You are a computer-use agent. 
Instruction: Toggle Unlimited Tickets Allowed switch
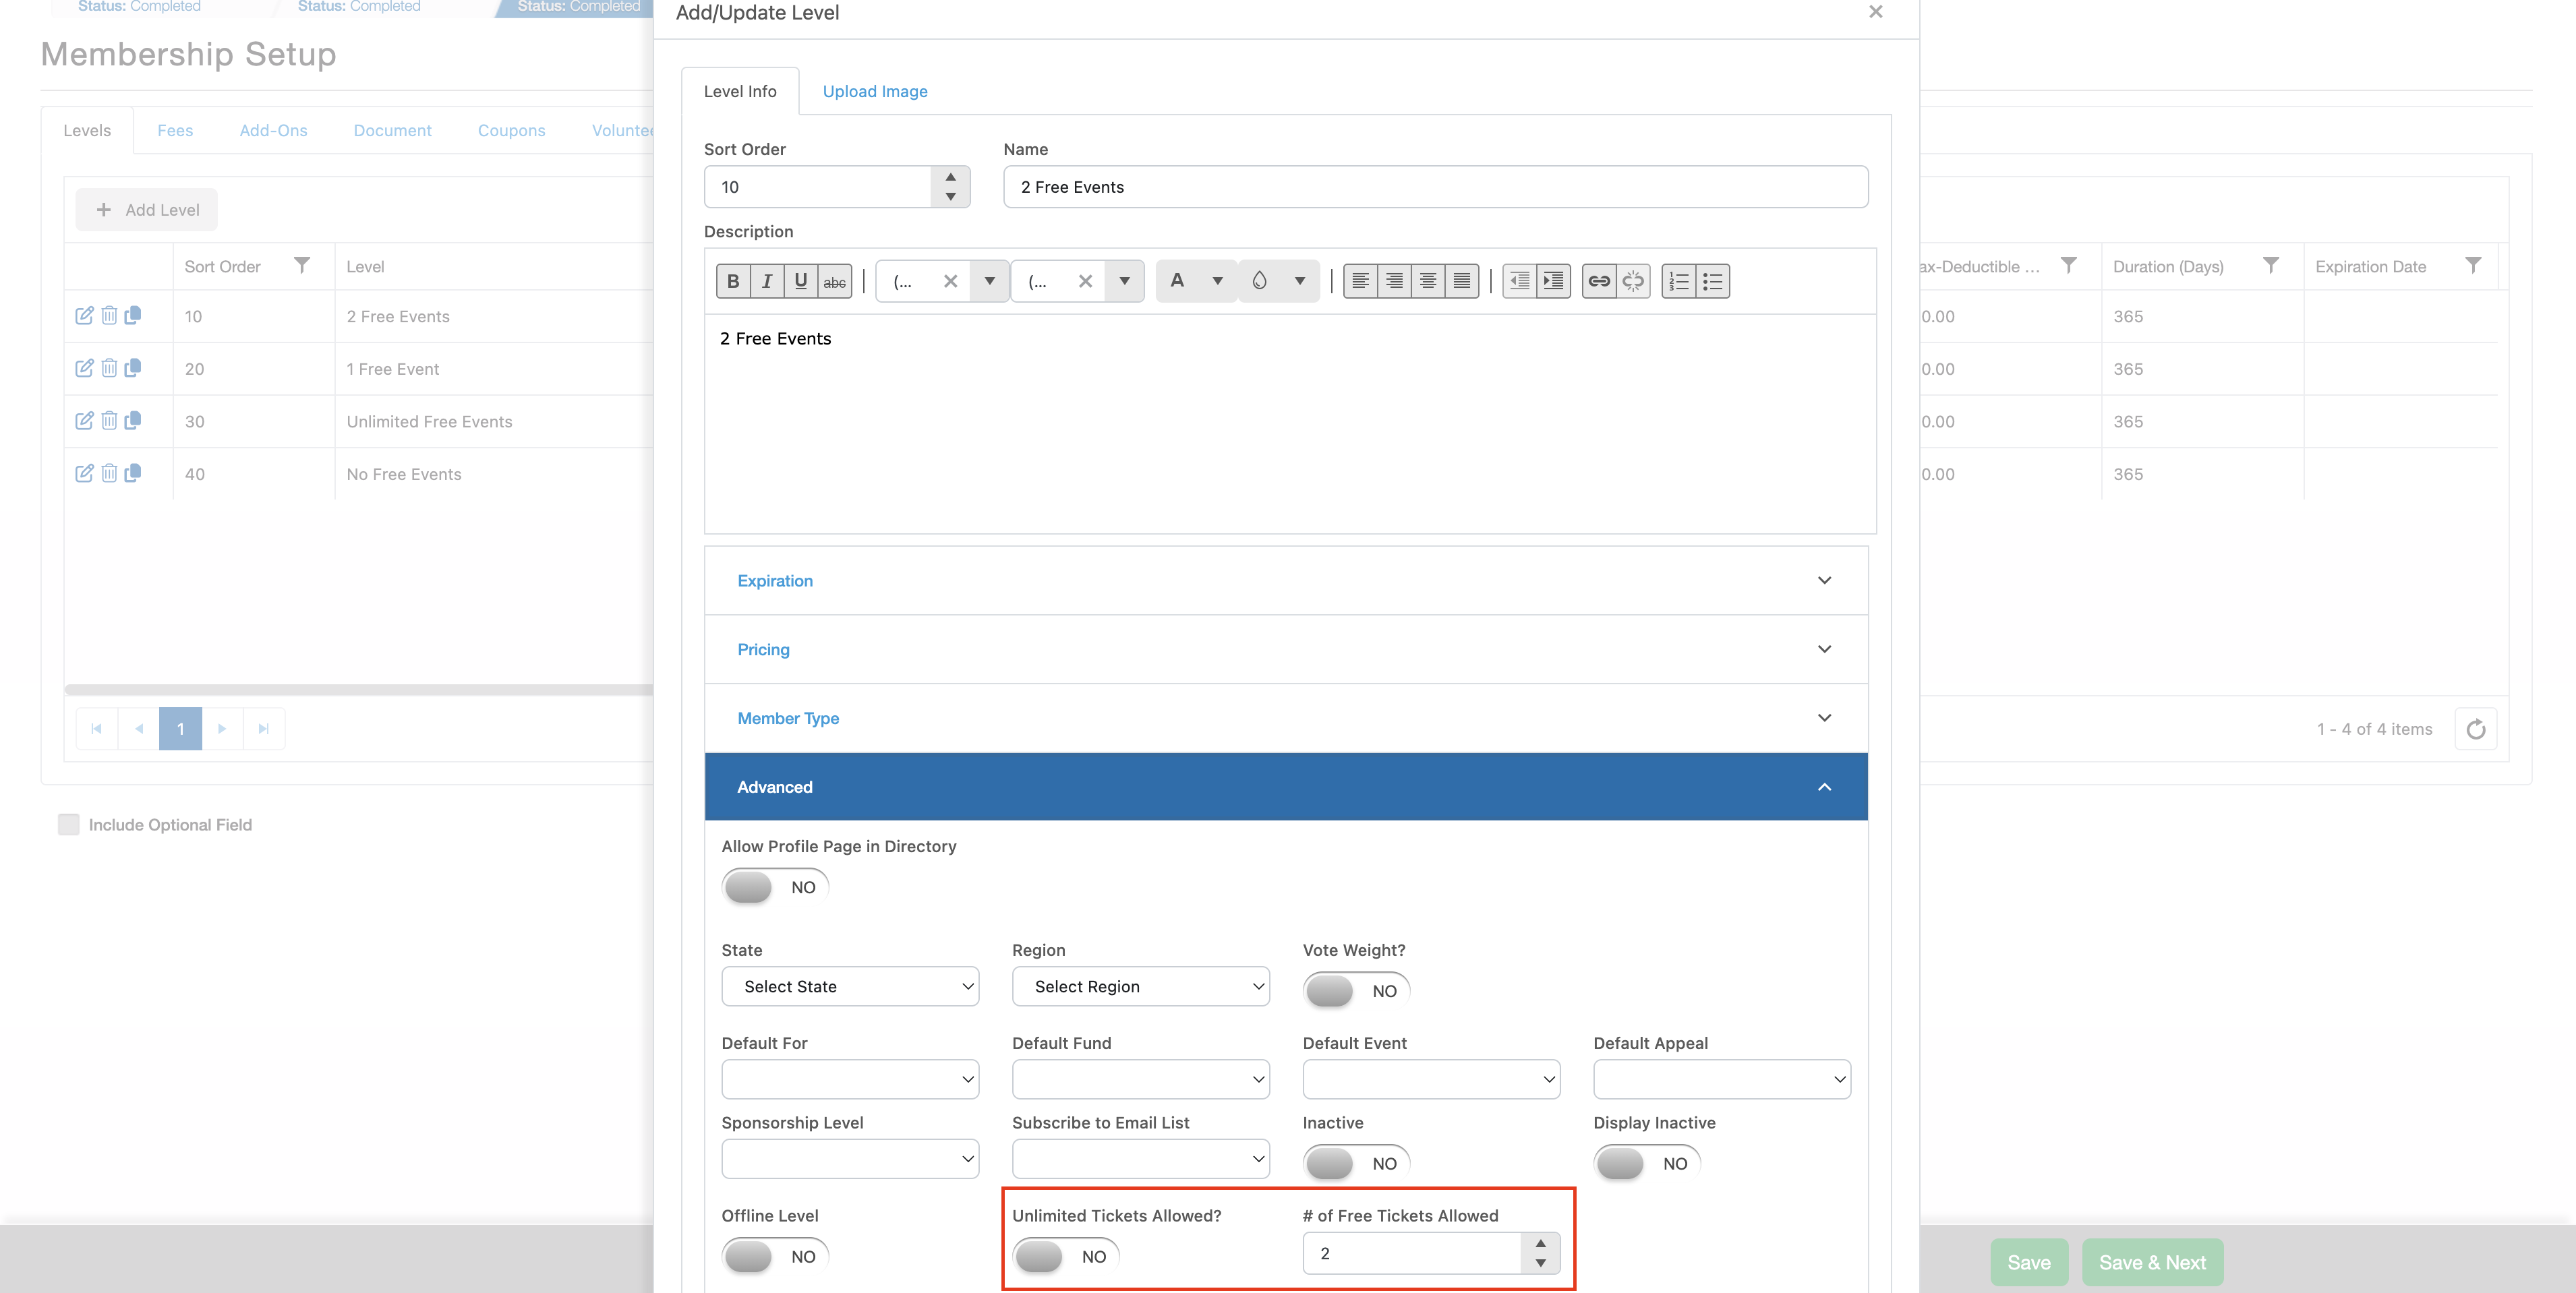point(1065,1256)
